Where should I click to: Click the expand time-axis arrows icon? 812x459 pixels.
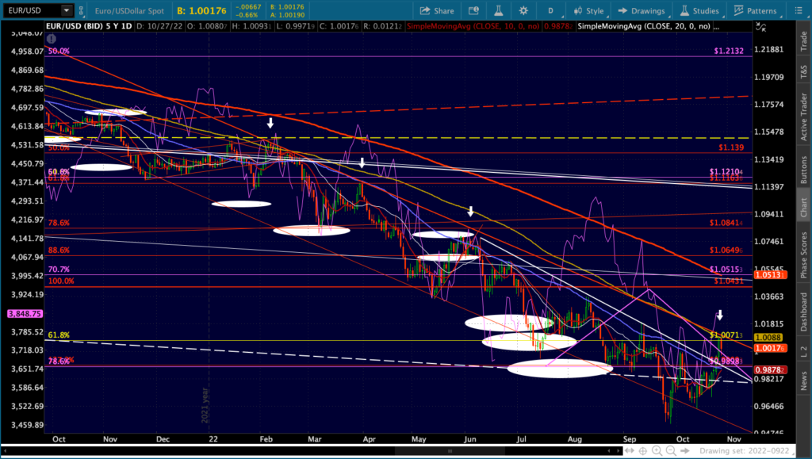click(630, 451)
